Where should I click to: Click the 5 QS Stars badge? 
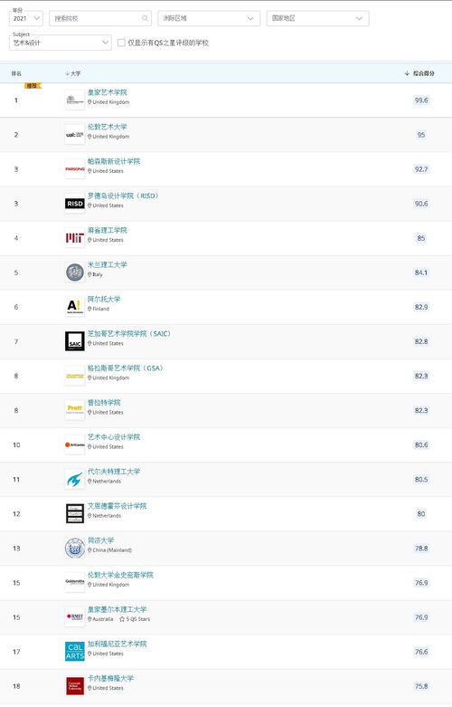click(x=135, y=619)
